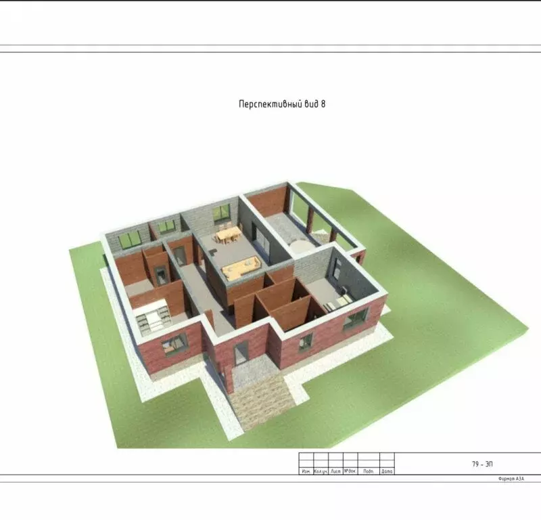The height and width of the screenshot is (520, 541).
Task: Select the "Лист" title block cell
Action: click(335, 471)
